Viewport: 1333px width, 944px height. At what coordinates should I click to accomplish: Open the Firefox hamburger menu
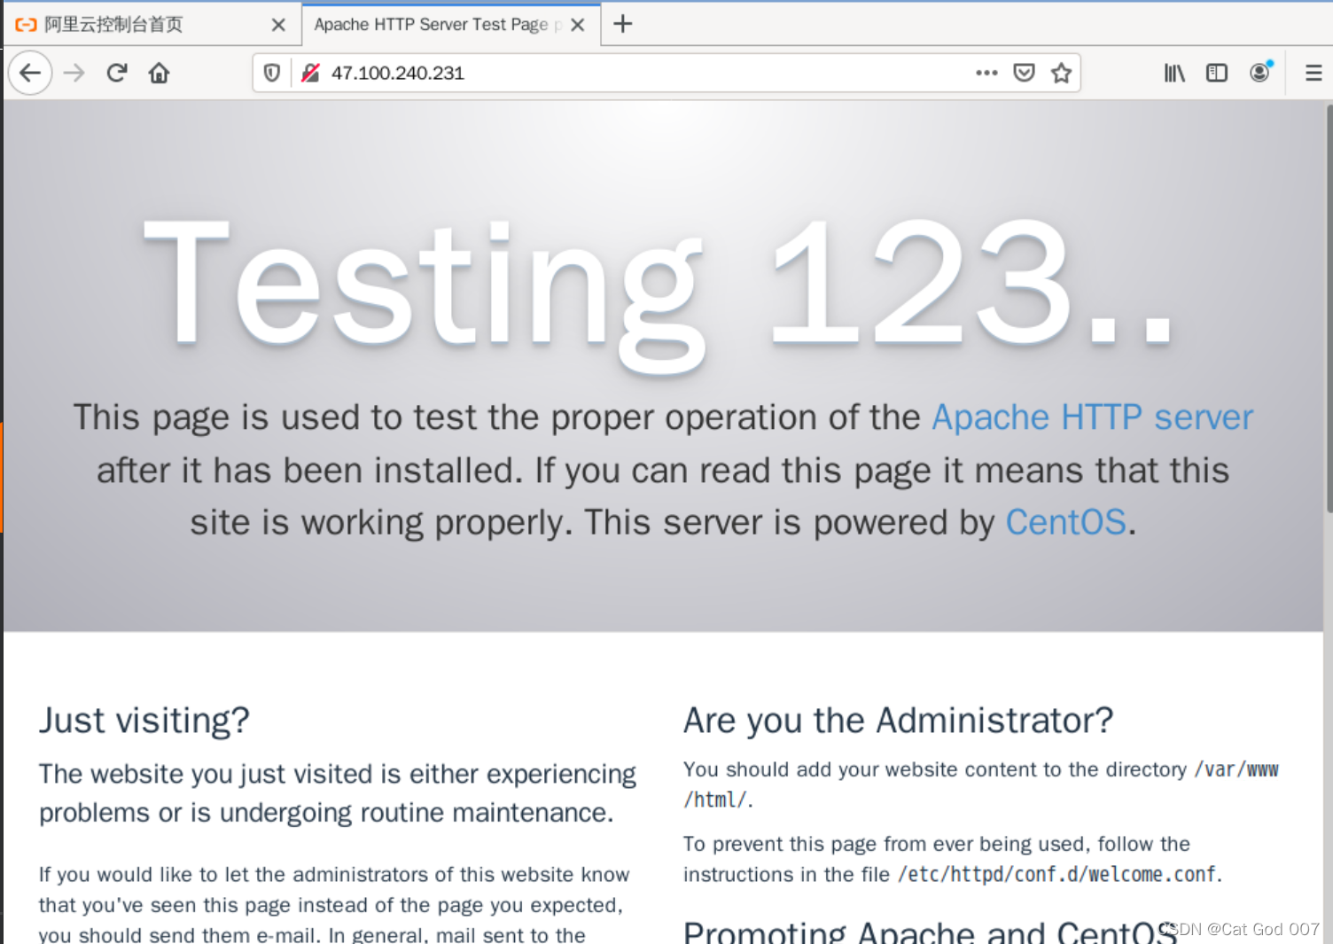coord(1314,73)
